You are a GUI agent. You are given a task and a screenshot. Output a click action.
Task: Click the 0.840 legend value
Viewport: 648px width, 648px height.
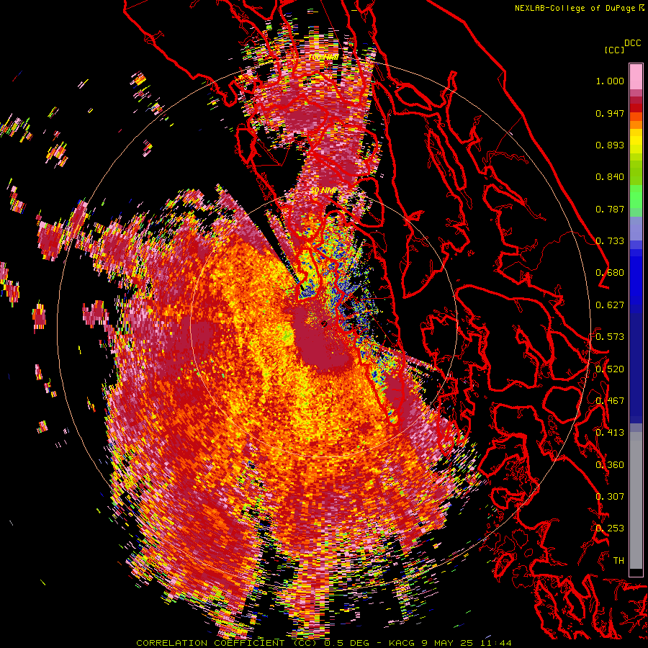click(610, 177)
